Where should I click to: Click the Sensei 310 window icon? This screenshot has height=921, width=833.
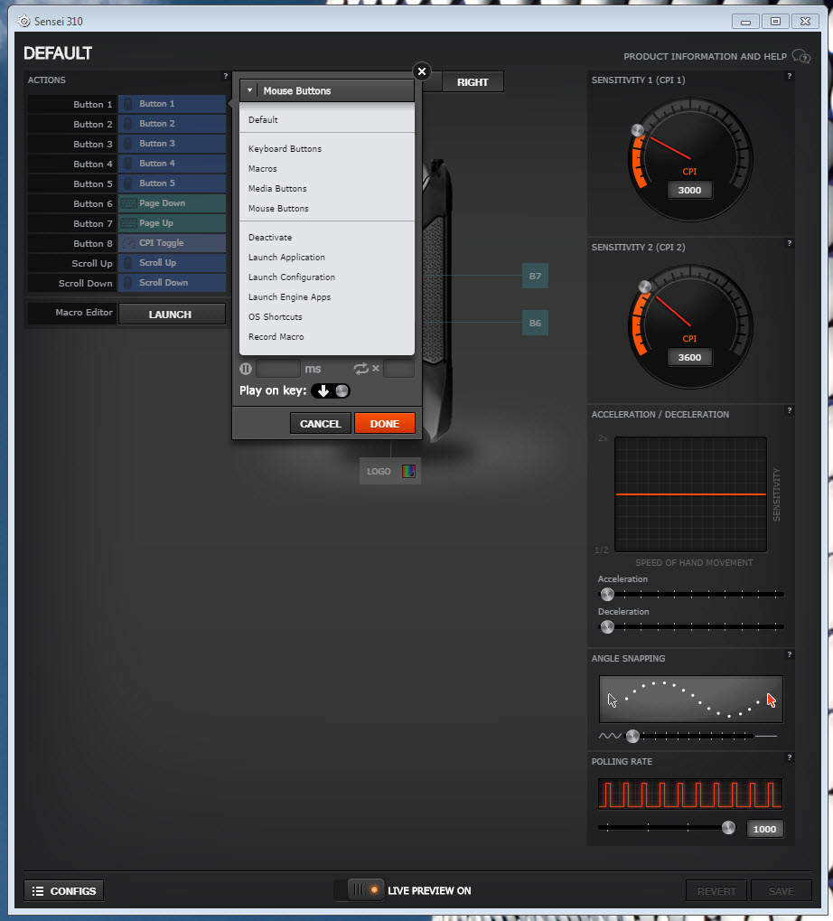tap(24, 21)
